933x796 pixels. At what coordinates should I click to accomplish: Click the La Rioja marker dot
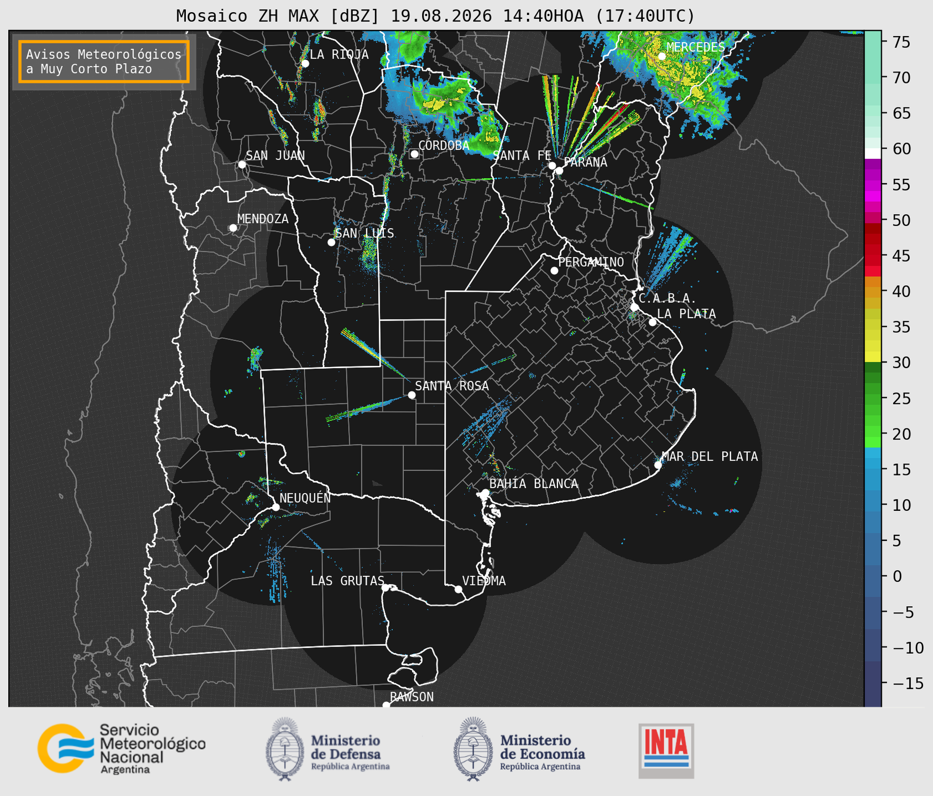(x=305, y=64)
